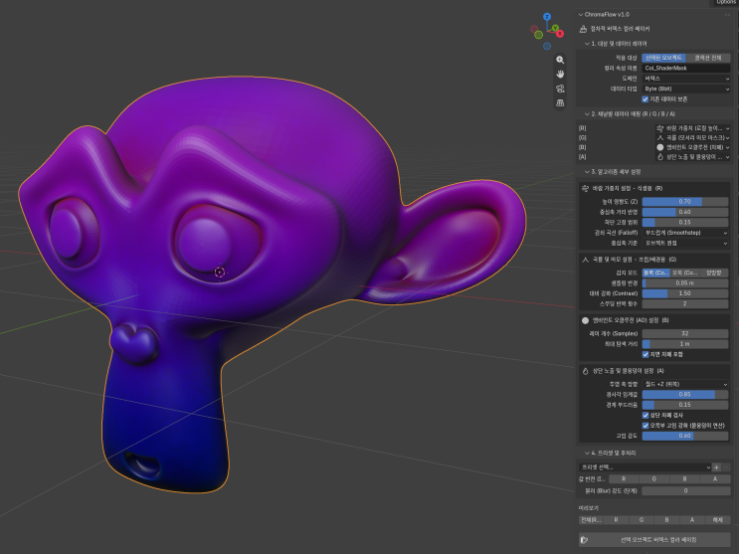Select the 선택된 오브젝트 target option
Viewport: 739px width, 554px height.
tap(663, 58)
